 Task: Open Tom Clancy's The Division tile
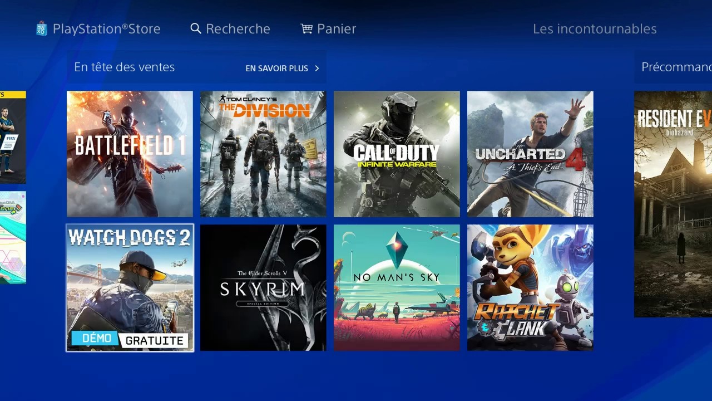click(263, 154)
